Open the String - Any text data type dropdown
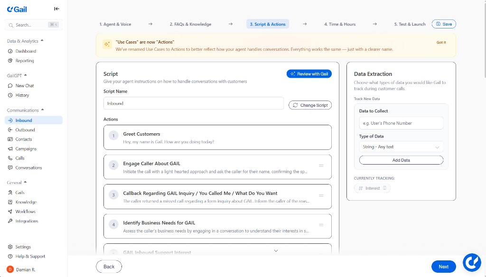486x277 pixels. [x=401, y=147]
